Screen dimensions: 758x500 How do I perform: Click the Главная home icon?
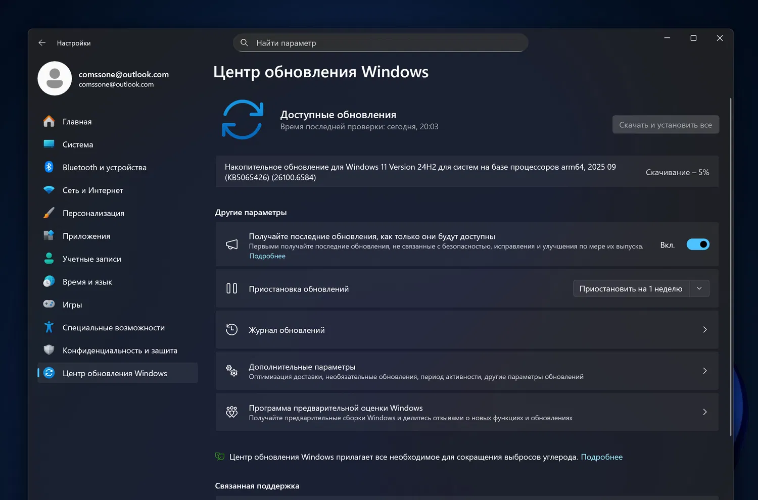(49, 122)
